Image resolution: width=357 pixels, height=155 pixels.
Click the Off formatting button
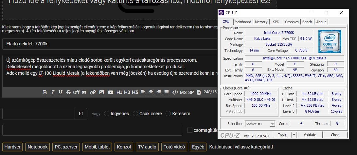76,92
